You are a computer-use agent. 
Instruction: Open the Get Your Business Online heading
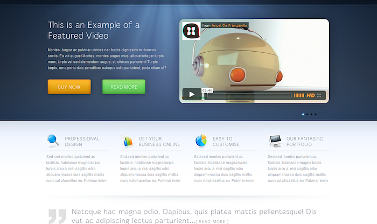[159, 142]
